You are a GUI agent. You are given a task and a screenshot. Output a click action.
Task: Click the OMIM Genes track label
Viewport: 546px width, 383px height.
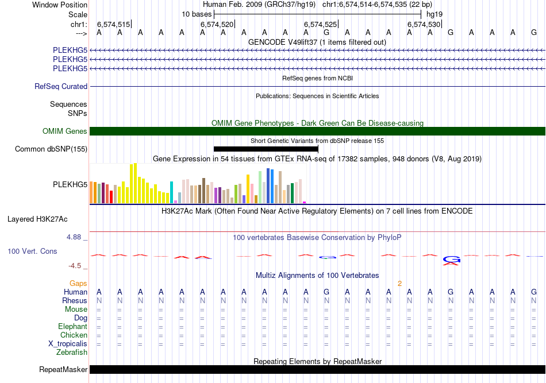(65, 131)
